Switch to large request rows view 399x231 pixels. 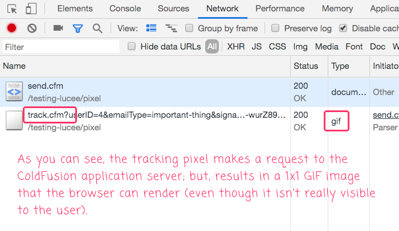point(151,28)
